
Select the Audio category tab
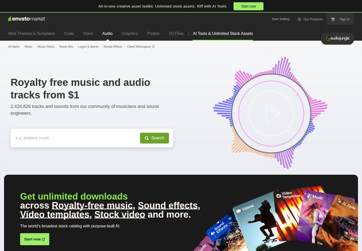tap(107, 33)
